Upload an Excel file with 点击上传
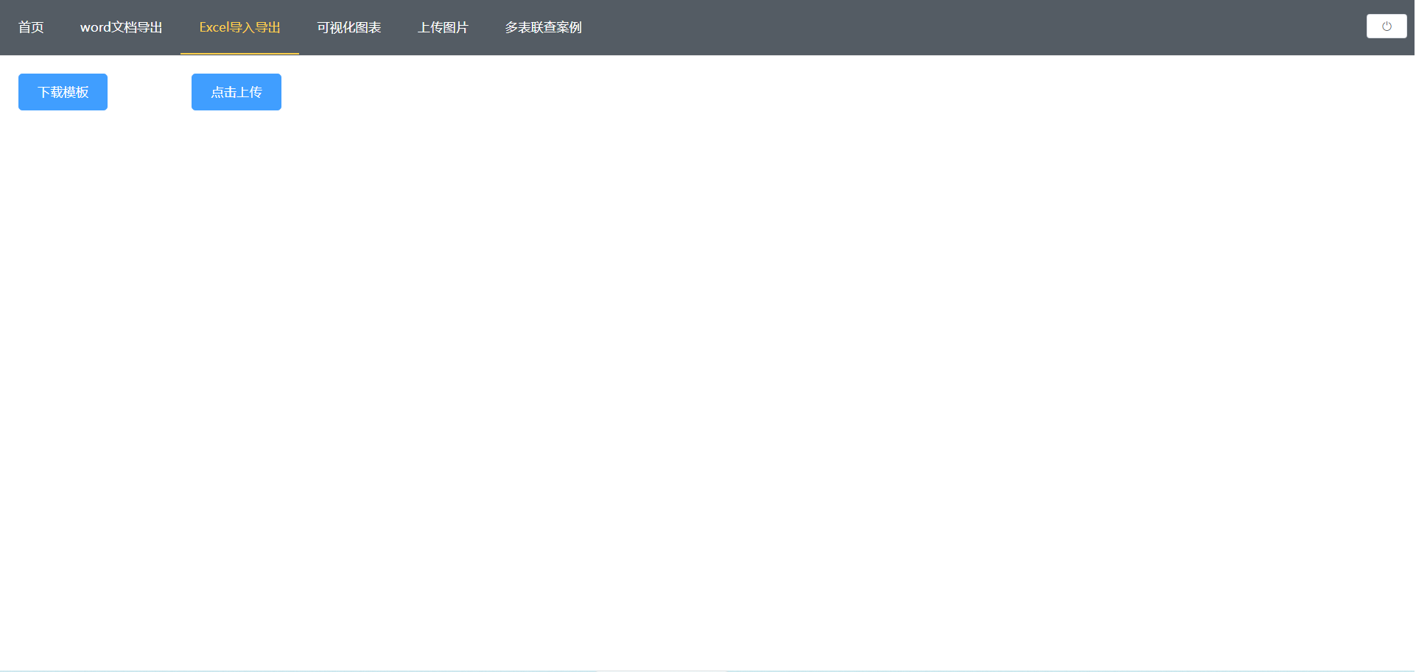 click(236, 92)
